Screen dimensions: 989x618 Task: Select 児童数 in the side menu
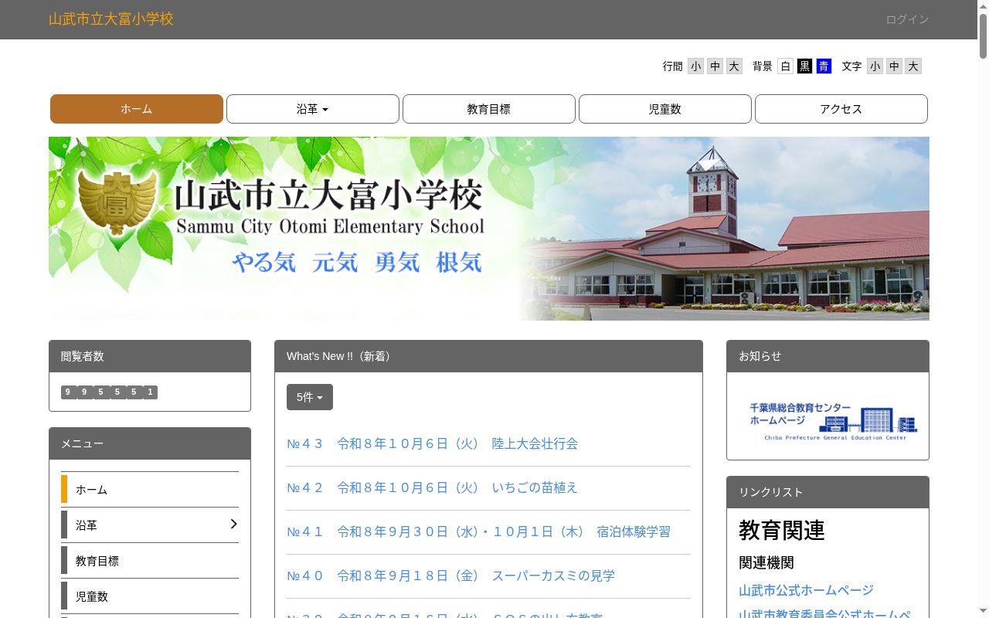tap(150, 596)
